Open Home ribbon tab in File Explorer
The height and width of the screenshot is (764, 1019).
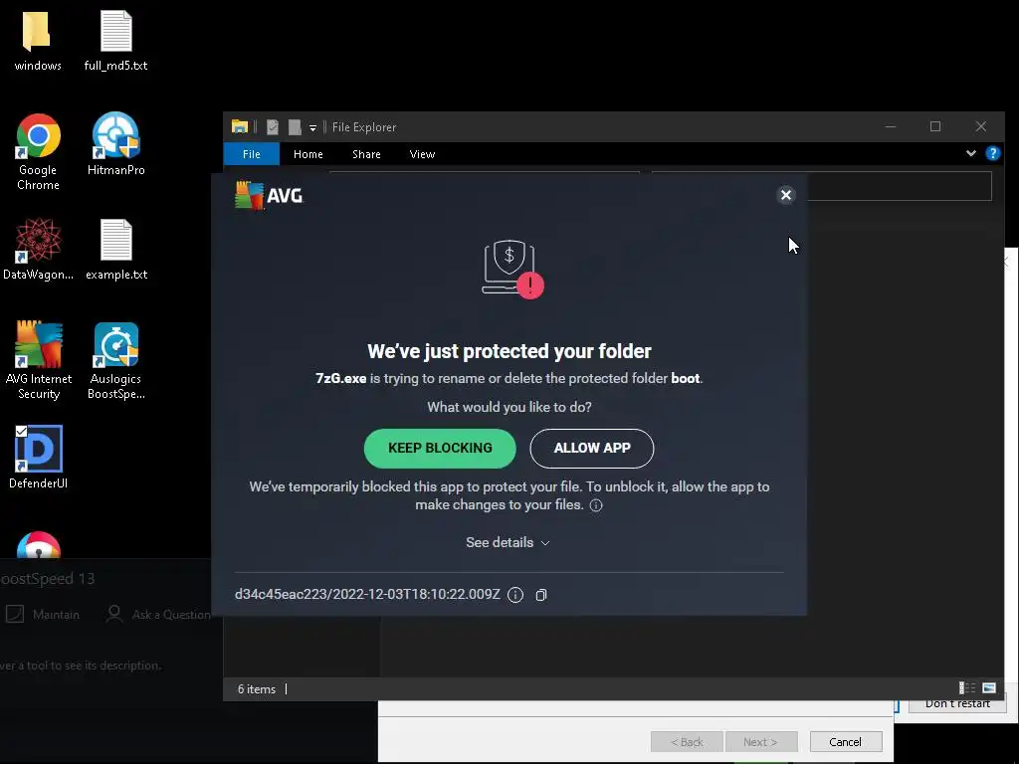pyautogui.click(x=308, y=154)
